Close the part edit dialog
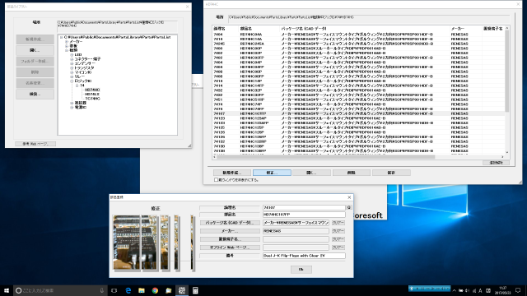Viewport: 527px width, 296px height. point(349,197)
